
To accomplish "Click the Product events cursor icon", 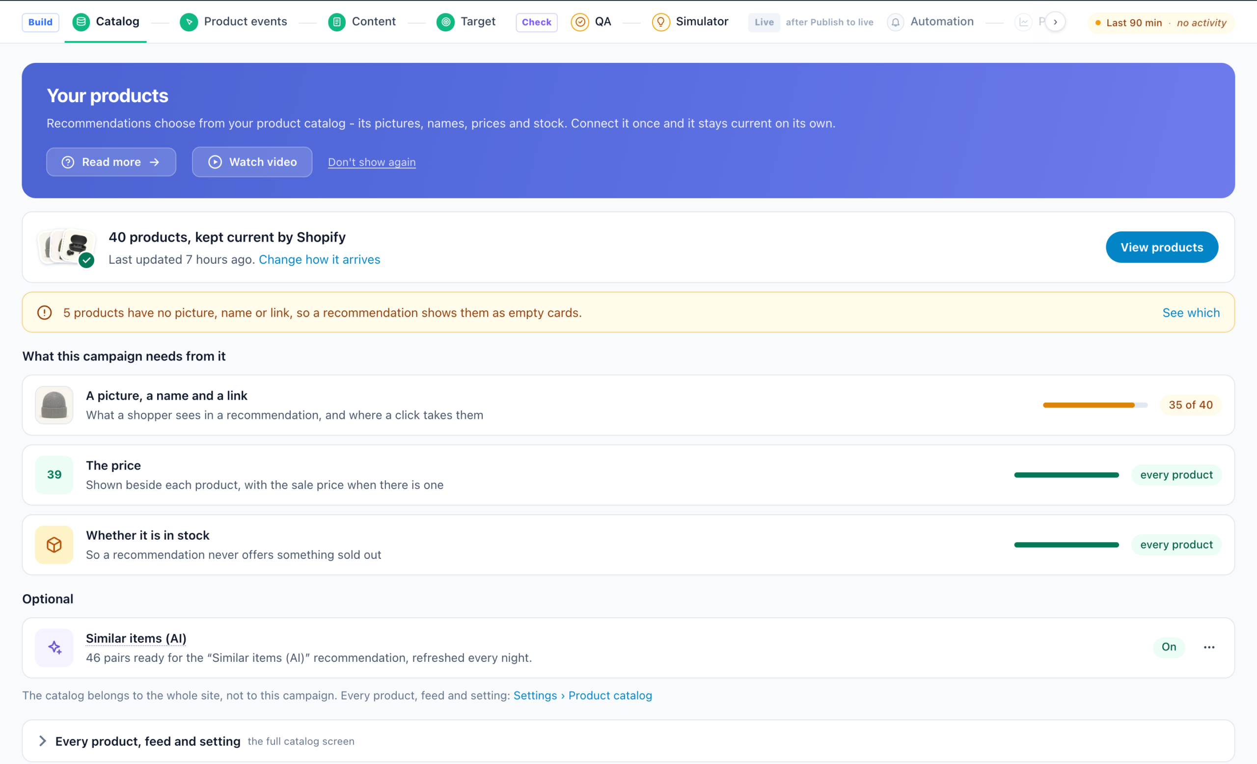I will [189, 22].
